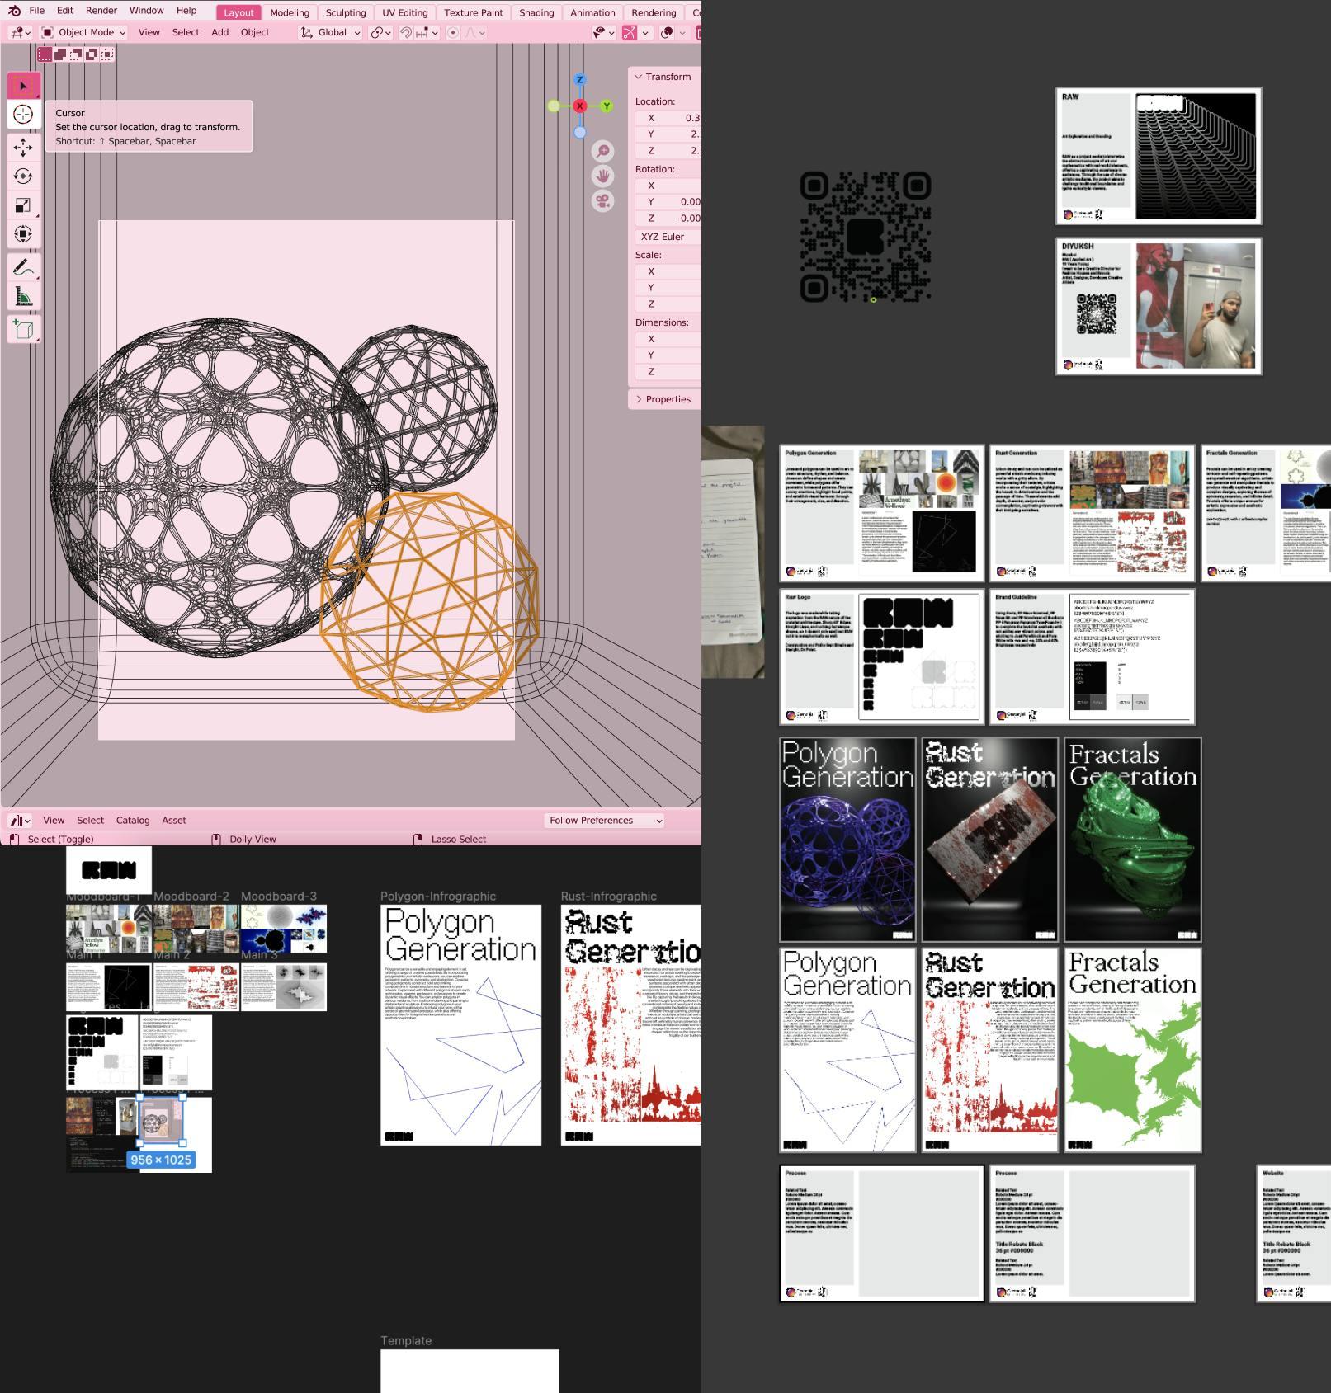Open the asset browser Catalog menu
1331x1393 pixels.
point(133,821)
